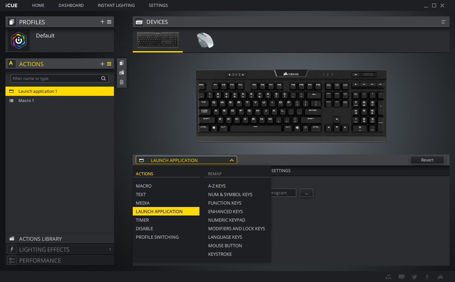
Task: Click the library folder icon above the trash
Action: click(121, 73)
